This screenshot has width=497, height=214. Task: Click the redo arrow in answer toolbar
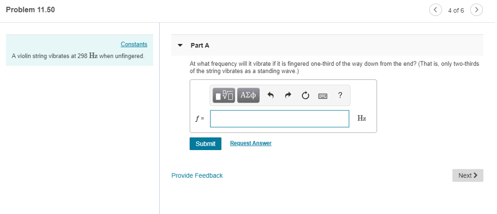288,95
